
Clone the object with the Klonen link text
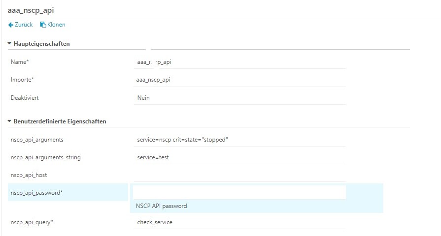click(x=56, y=25)
